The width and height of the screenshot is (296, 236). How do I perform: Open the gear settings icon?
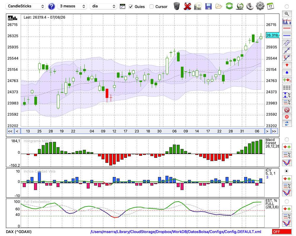click(x=260, y=6)
